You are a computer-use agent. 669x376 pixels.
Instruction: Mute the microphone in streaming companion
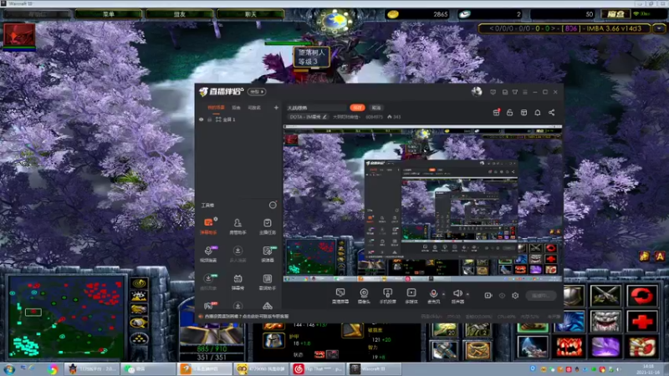point(433,296)
